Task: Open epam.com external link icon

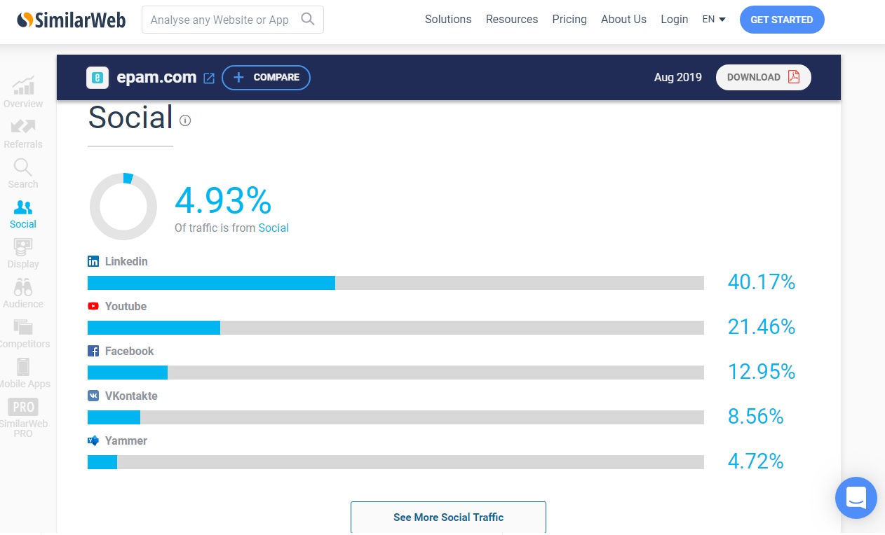Action: (x=209, y=78)
